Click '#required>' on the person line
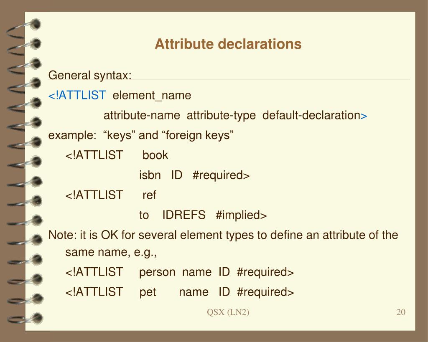428x342 pixels. click(x=265, y=272)
